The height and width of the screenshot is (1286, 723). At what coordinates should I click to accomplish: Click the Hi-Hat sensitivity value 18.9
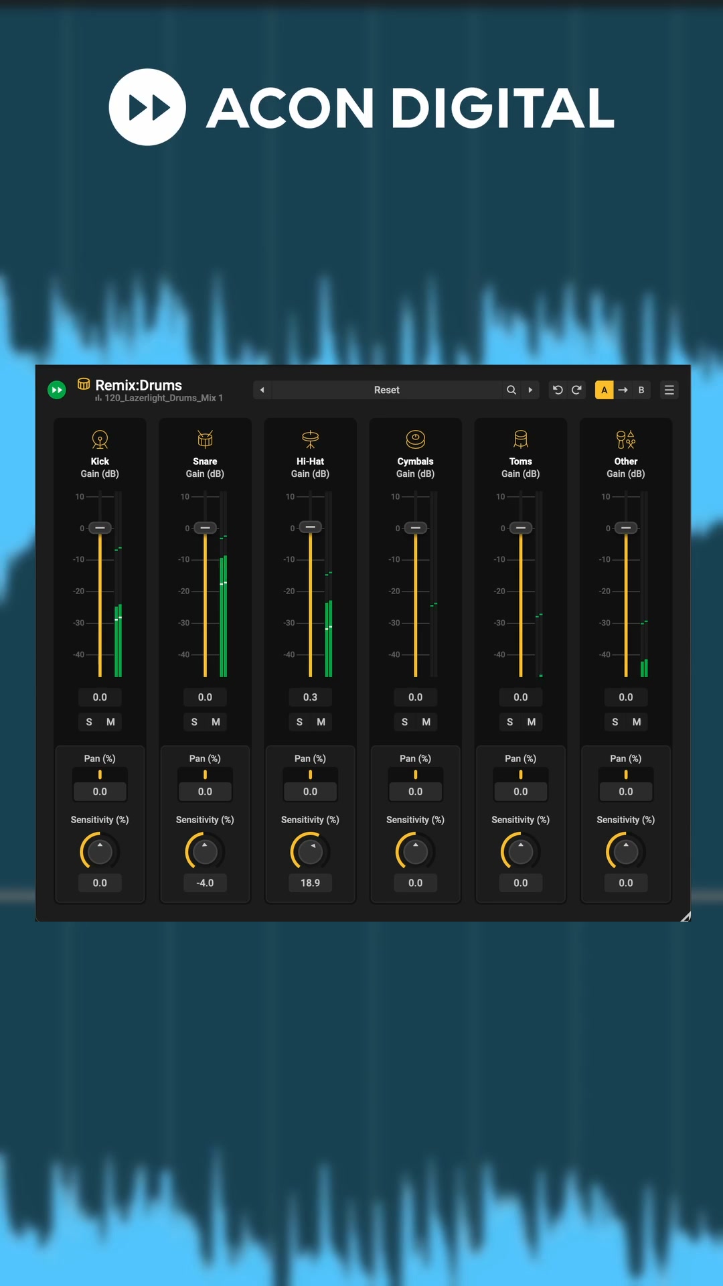[x=310, y=883]
